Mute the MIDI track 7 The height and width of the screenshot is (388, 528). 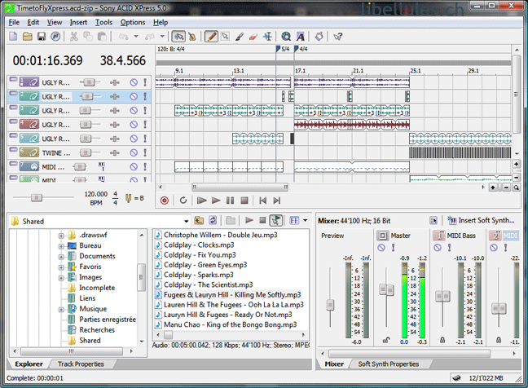click(134, 167)
